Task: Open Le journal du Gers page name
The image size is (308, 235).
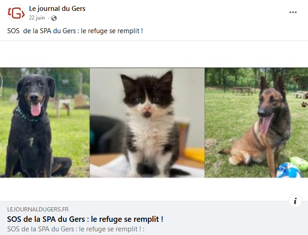Action: pos(57,9)
